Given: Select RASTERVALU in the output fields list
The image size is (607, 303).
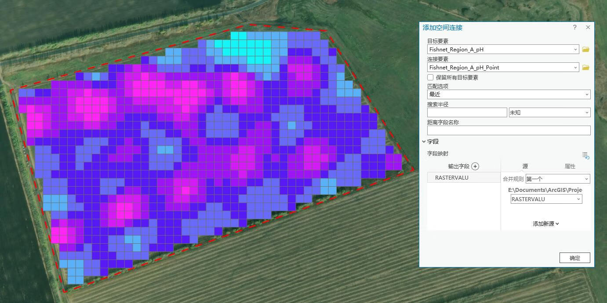Looking at the screenshot, I should click(452, 178).
